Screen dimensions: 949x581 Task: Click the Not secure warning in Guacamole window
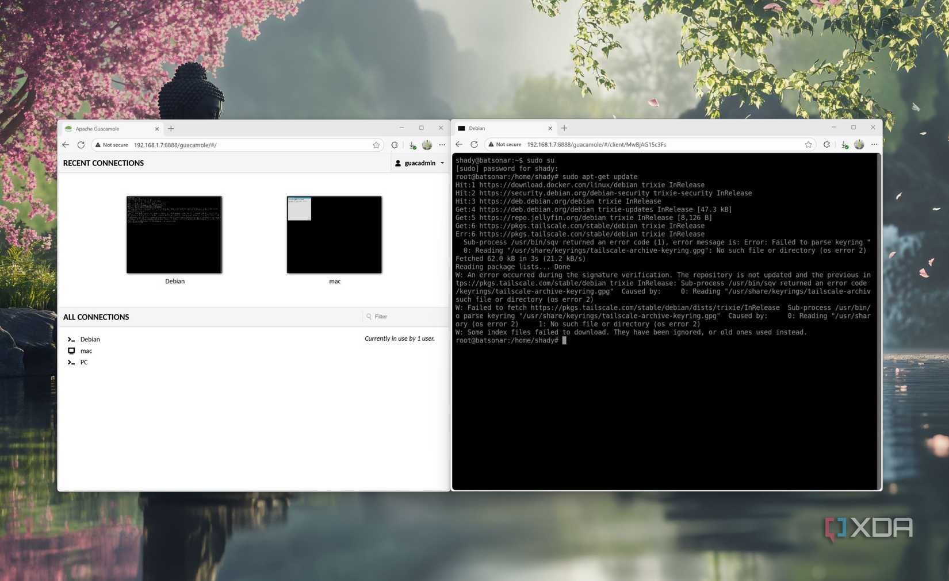click(x=112, y=145)
